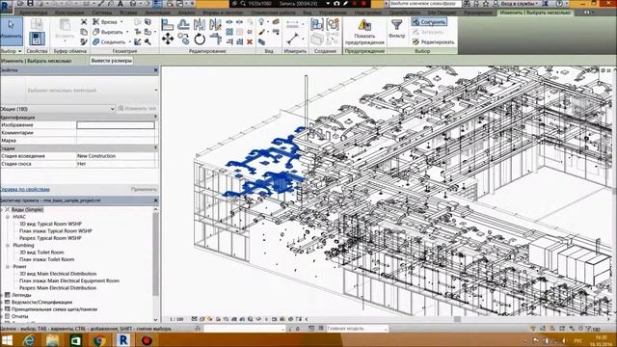The image size is (617, 347).
Task: Click the Trim/Extend to Corner icon
Action: click(215, 39)
